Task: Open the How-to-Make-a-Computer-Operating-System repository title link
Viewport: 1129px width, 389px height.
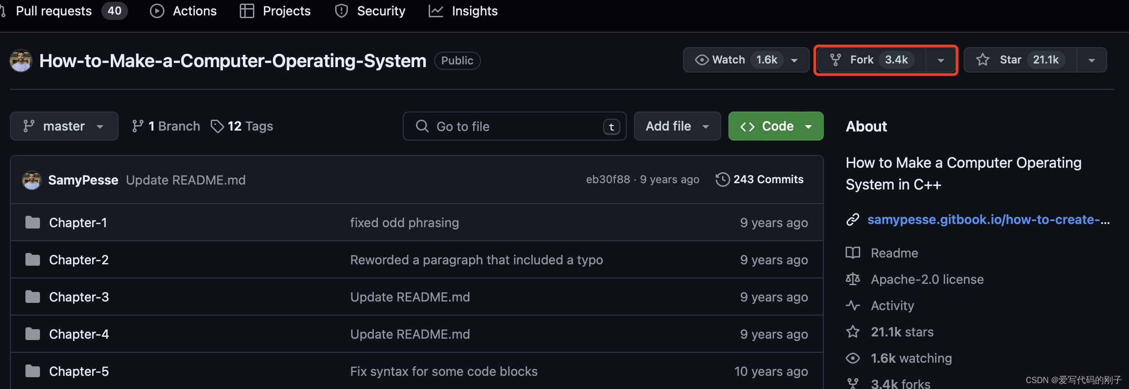Action: pyautogui.click(x=233, y=61)
